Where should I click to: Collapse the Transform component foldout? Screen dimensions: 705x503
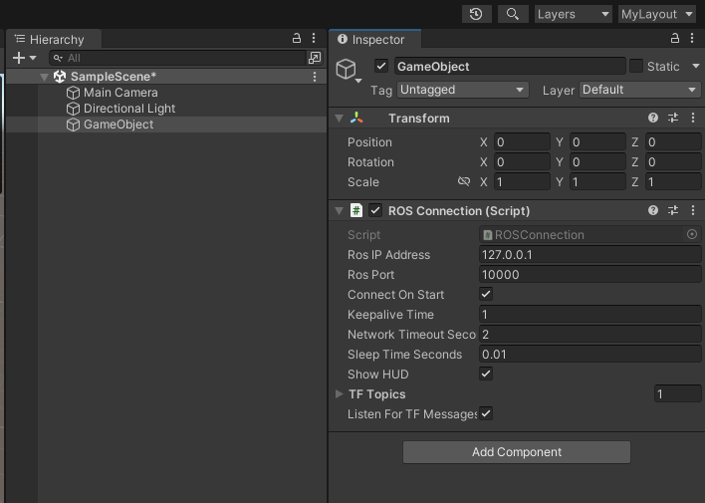pos(340,119)
